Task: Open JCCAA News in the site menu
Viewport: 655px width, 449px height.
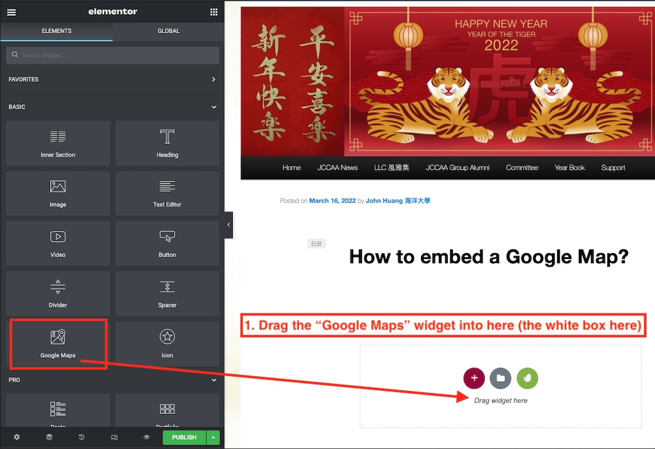Action: point(337,168)
